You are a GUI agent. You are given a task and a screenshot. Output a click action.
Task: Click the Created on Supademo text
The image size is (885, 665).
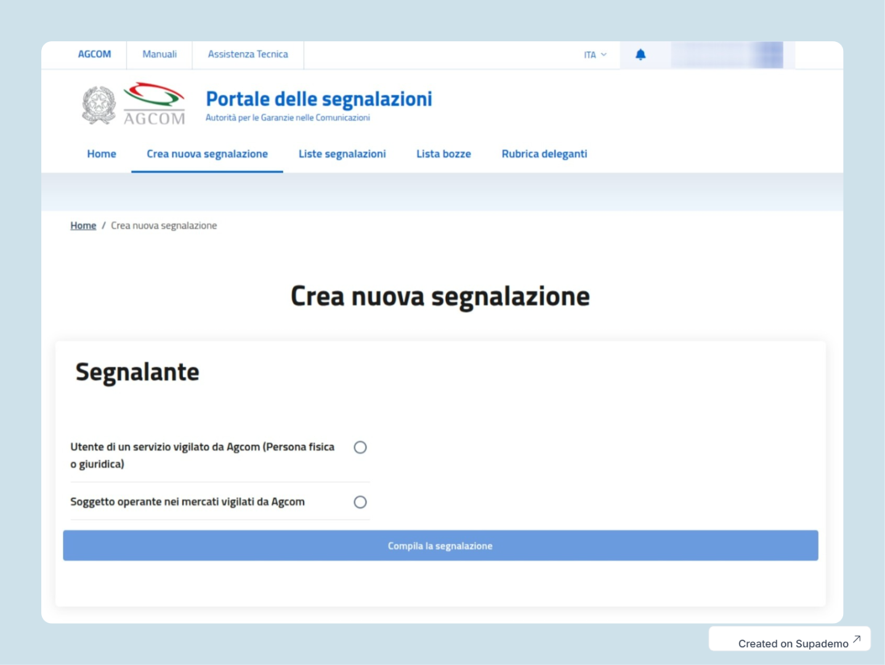(x=793, y=643)
